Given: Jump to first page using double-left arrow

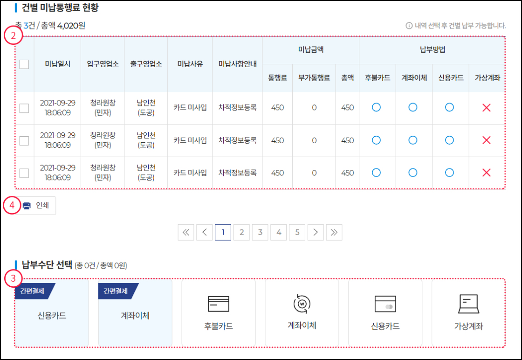Looking at the screenshot, I should point(186,232).
